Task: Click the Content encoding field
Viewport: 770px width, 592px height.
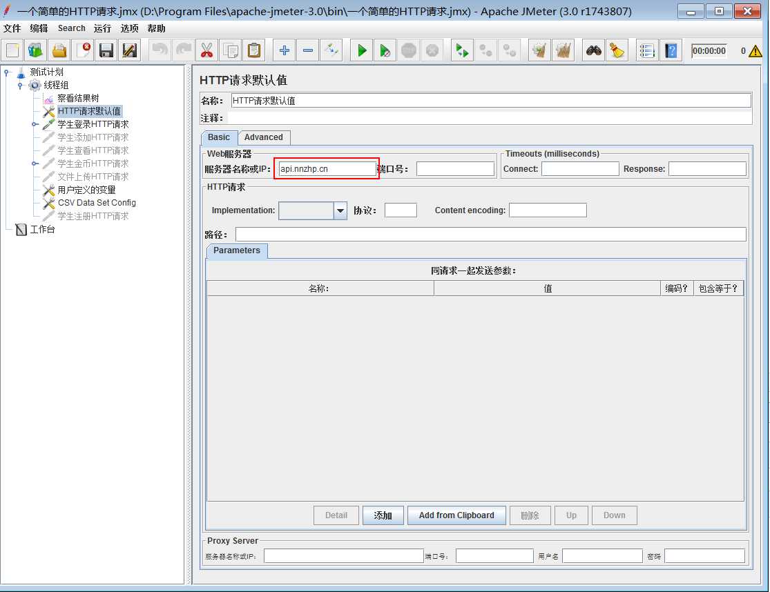Action: pyautogui.click(x=548, y=210)
